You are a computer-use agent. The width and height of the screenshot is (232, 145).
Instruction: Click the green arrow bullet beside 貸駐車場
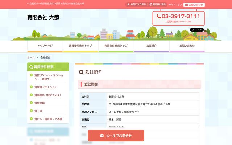[x=31, y=103]
